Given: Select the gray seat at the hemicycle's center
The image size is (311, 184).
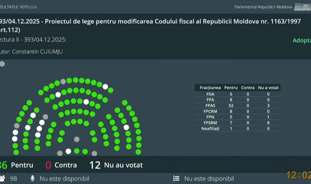Looking at the screenshot, I should tap(77, 139).
